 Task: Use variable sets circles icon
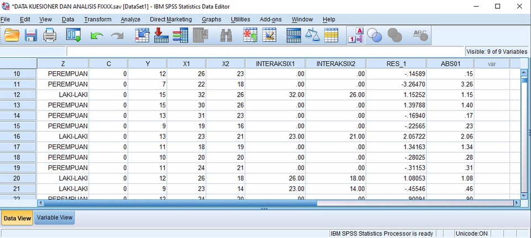[x=374, y=35]
